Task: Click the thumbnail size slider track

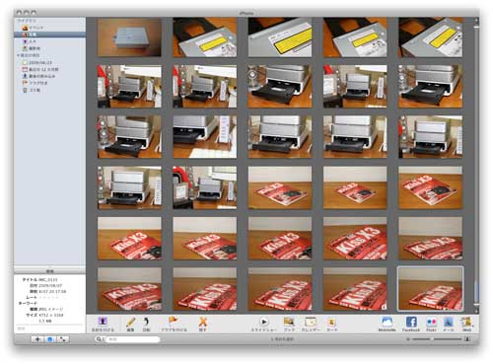Action: point(437,339)
